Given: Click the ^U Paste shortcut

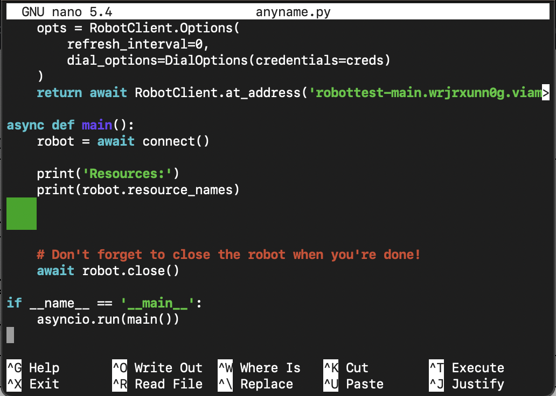Looking at the screenshot, I should click(x=356, y=384).
